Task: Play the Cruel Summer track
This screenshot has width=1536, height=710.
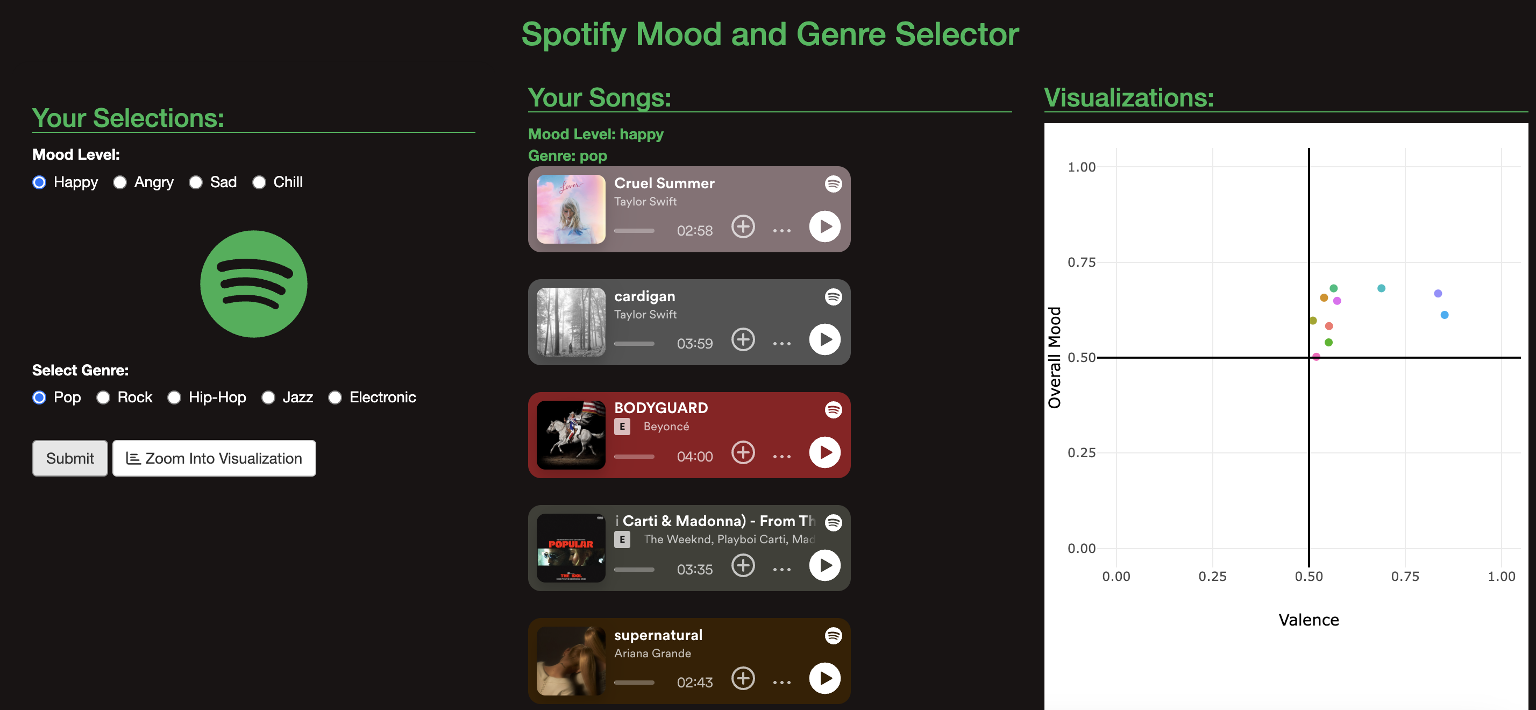Action: (824, 226)
